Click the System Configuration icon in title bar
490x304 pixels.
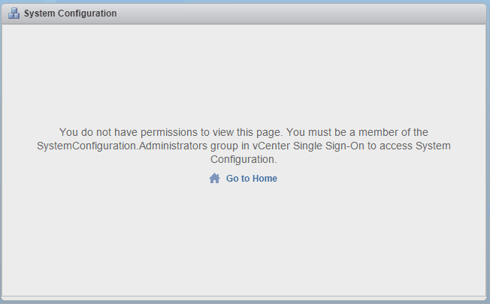14,14
